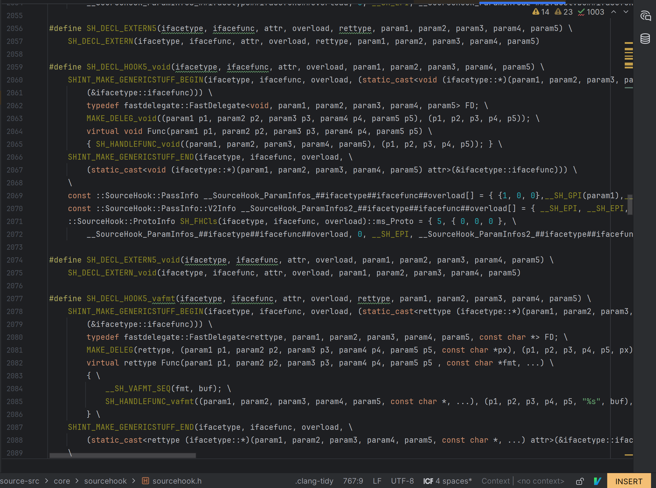Toggle the read-only lock icon
This screenshot has width=656, height=488.
(x=579, y=481)
